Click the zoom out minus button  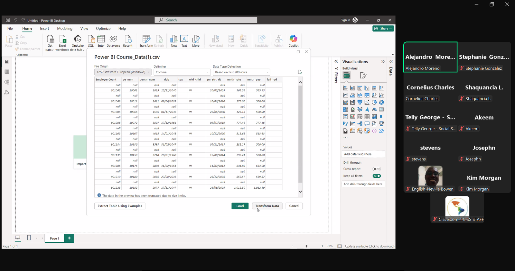point(292,246)
